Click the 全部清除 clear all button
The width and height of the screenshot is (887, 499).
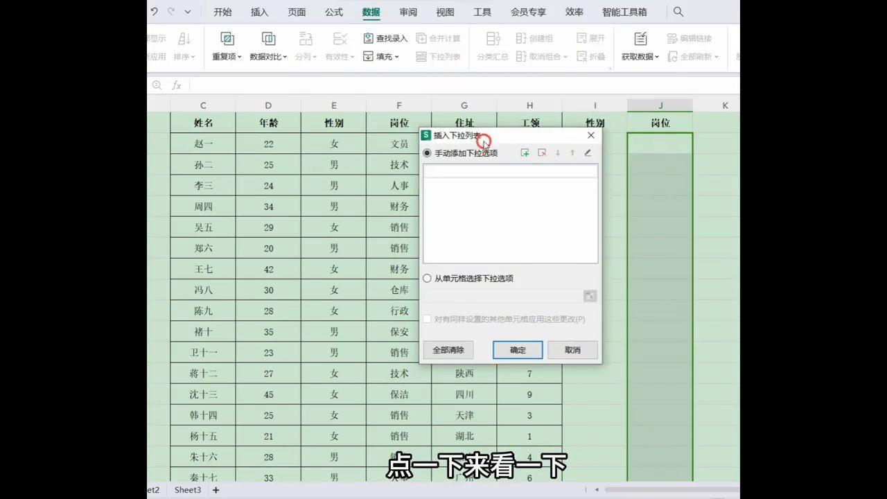point(448,350)
